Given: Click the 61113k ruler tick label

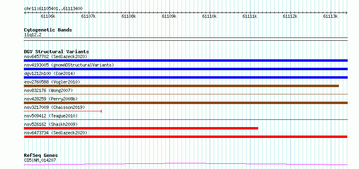Looking at the screenshot, I should pyautogui.click(x=330, y=16).
